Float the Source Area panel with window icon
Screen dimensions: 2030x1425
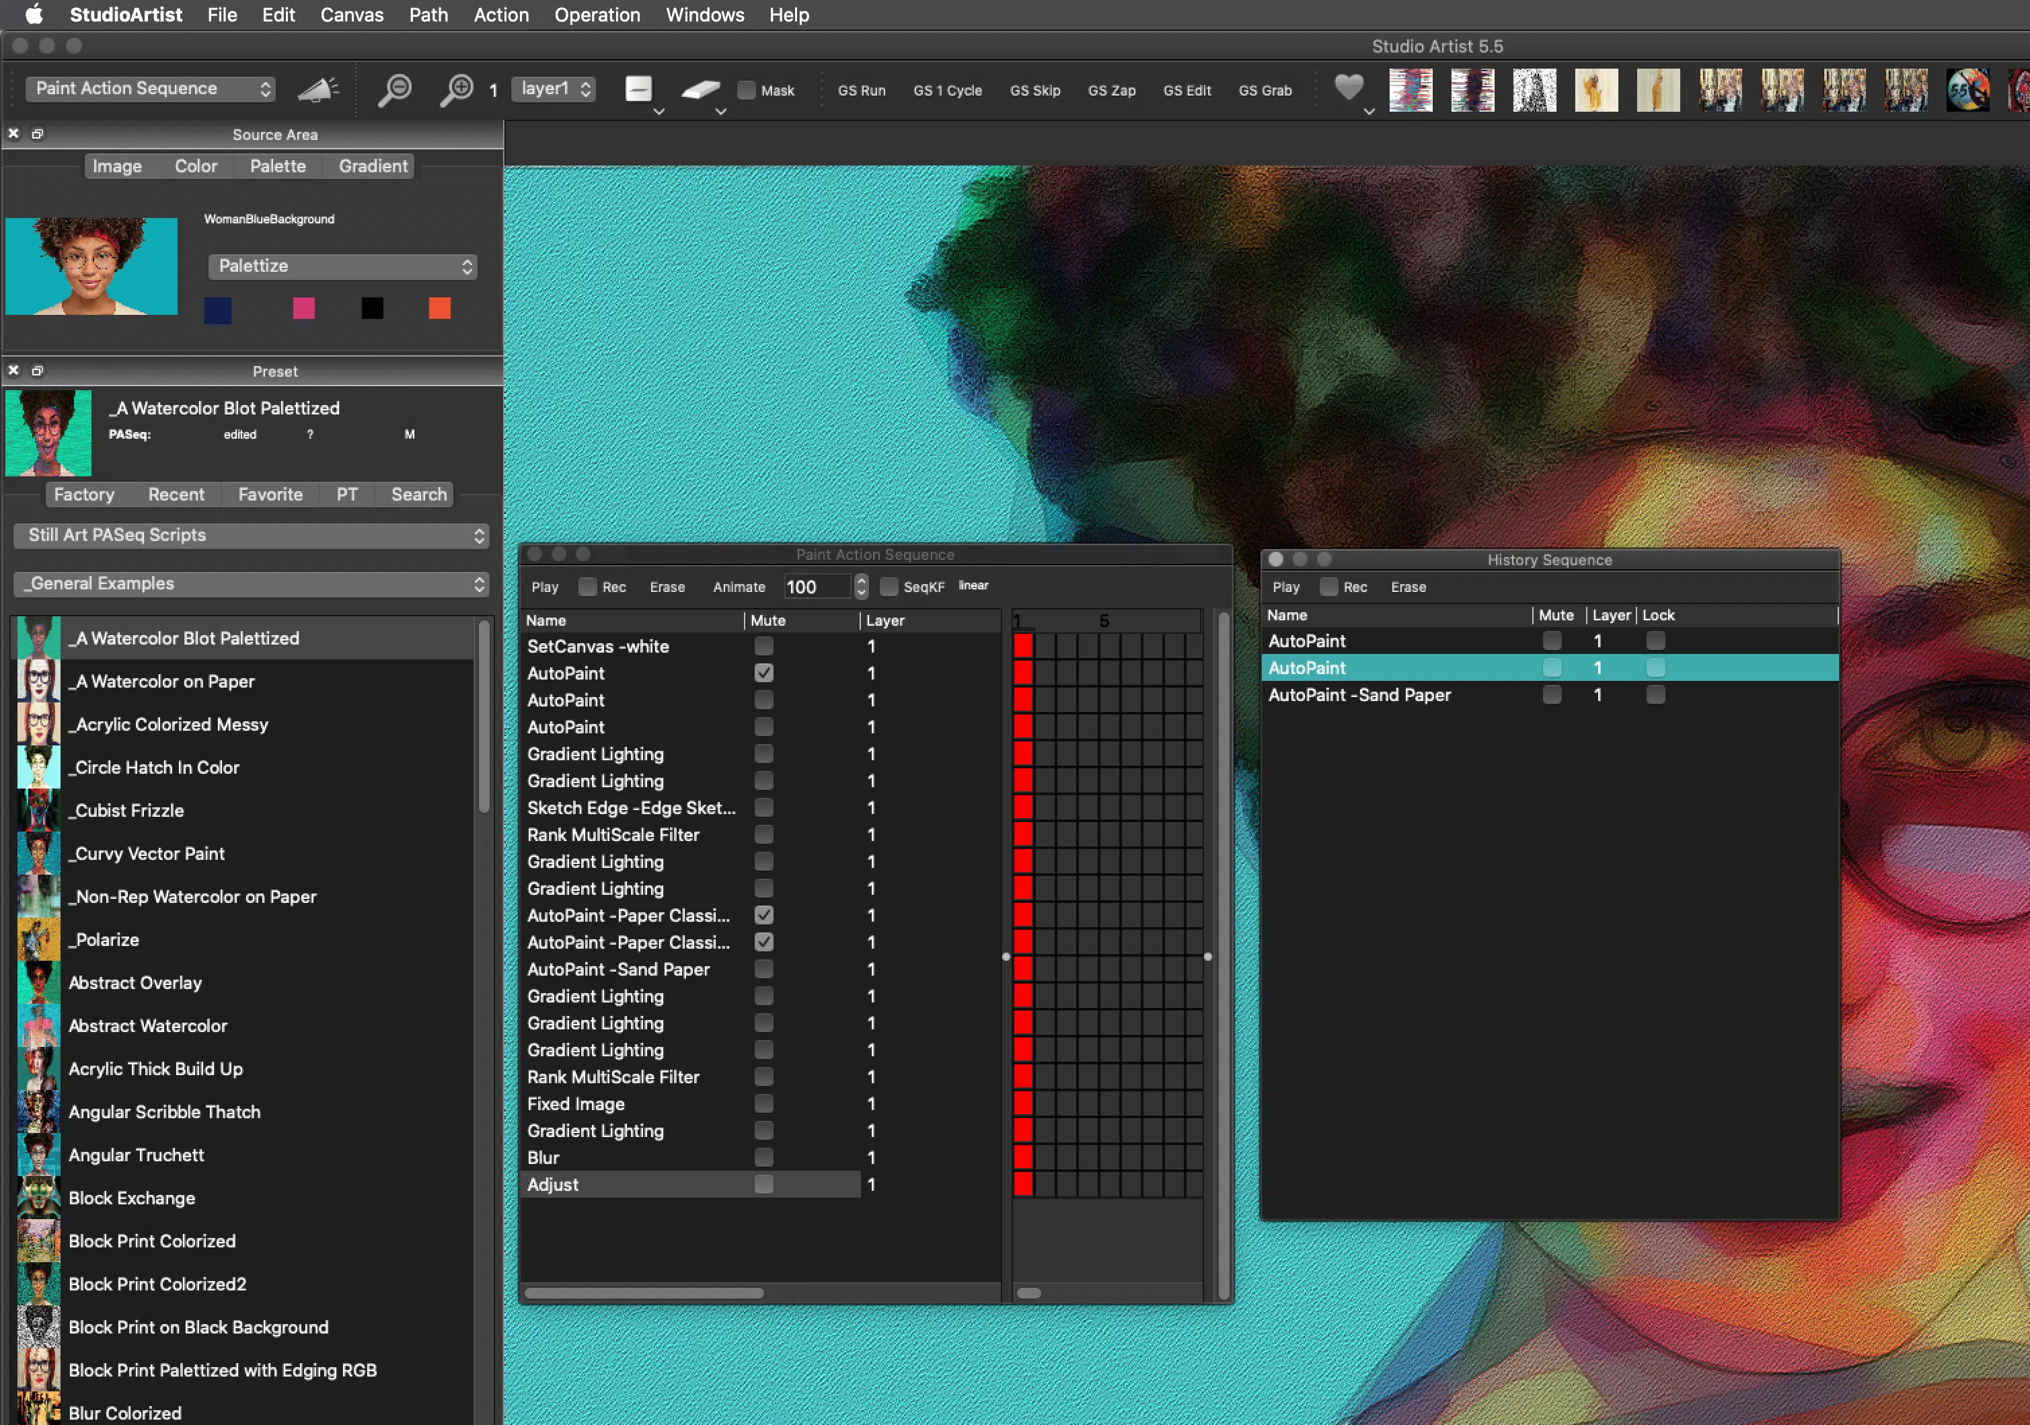click(37, 134)
